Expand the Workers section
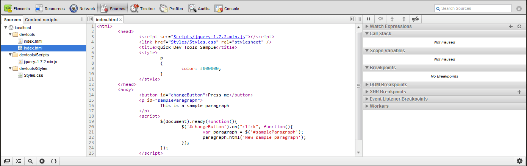 click(x=367, y=106)
